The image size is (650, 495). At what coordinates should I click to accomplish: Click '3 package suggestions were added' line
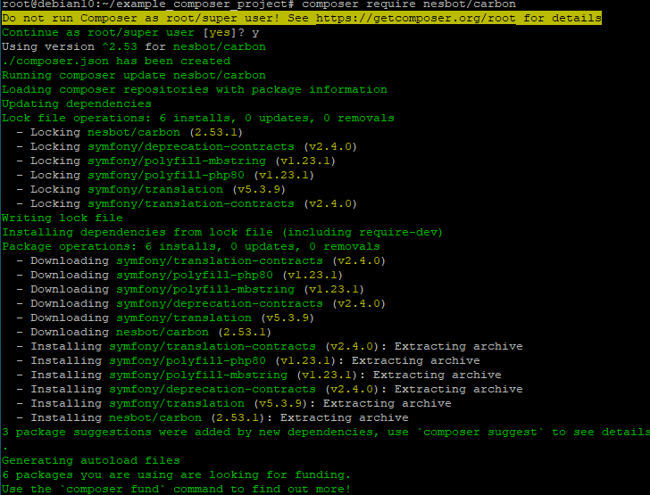click(326, 433)
